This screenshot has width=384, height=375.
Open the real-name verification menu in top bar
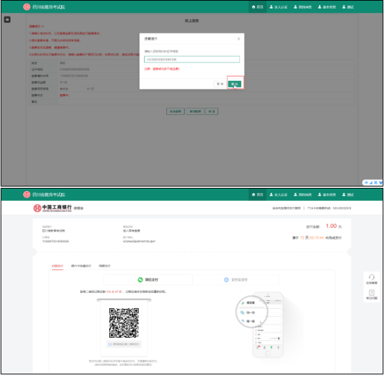[x=278, y=7]
